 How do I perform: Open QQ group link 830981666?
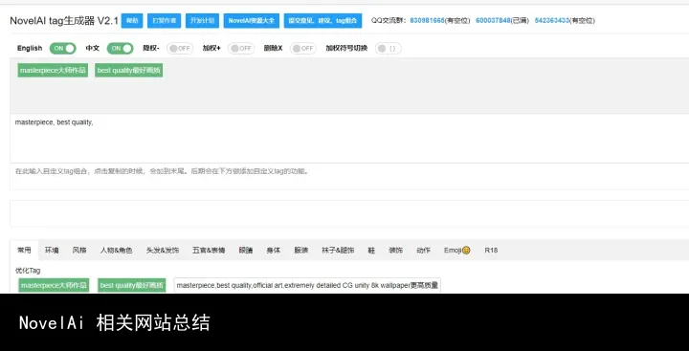[427, 20]
